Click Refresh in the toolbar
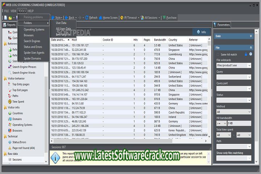 point(91,18)
